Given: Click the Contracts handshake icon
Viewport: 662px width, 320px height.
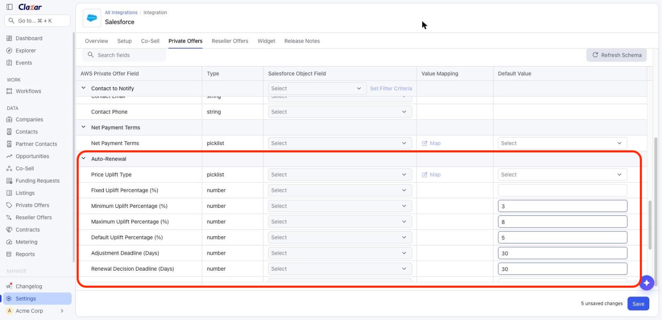Looking at the screenshot, I should [x=9, y=230].
